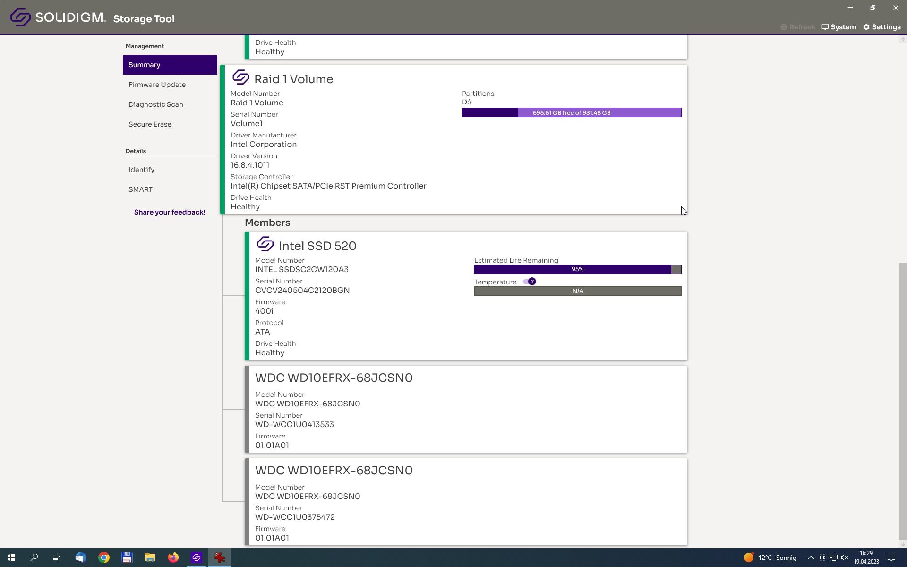
Task: Expand WDC WD10EFRX-68JCSN0 second drive details
Action: [x=334, y=469]
